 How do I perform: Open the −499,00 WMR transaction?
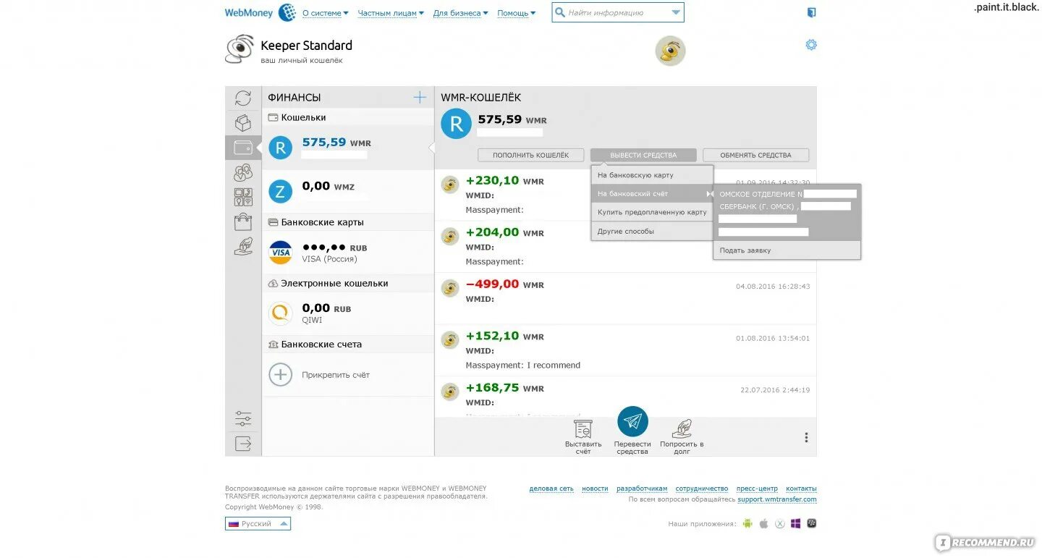[625, 298]
